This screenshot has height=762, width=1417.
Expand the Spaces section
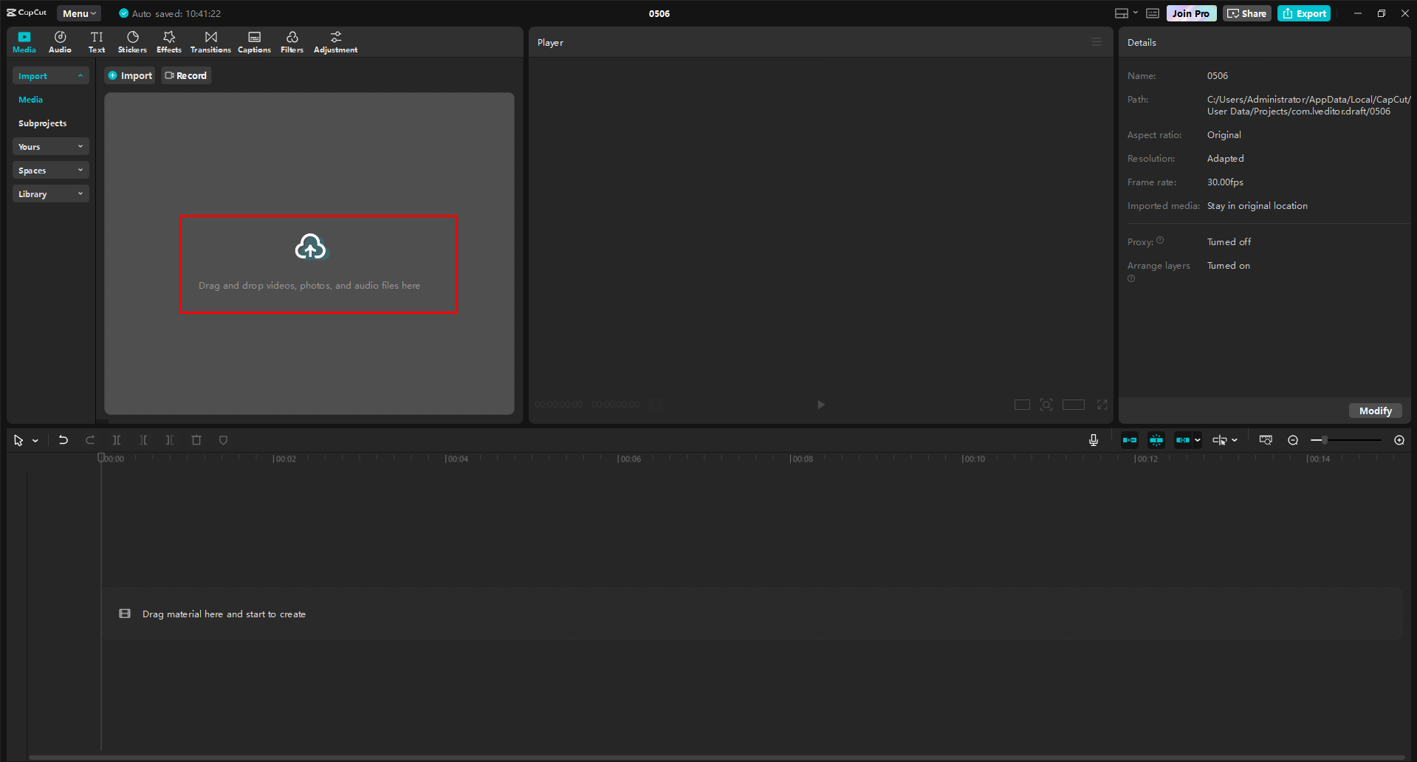50,171
